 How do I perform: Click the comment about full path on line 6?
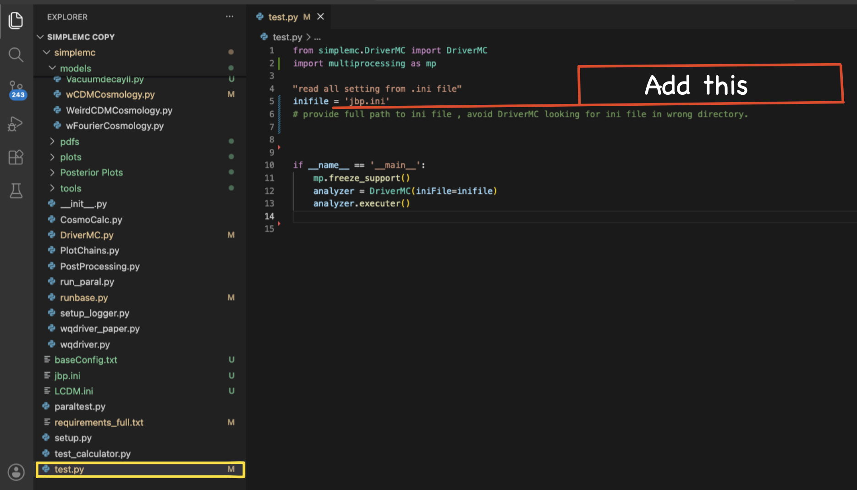coord(521,114)
